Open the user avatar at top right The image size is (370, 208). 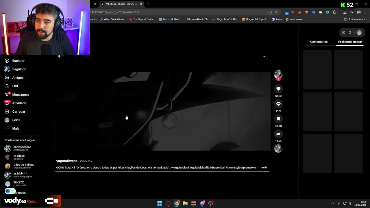pyautogui.click(x=359, y=33)
